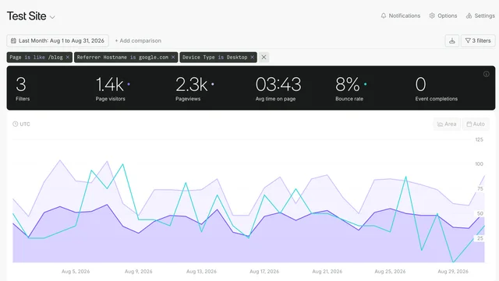Select the Pageviews metric

click(x=195, y=89)
